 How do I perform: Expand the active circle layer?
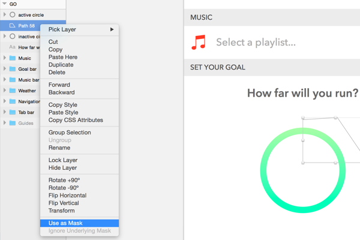pos(5,14)
